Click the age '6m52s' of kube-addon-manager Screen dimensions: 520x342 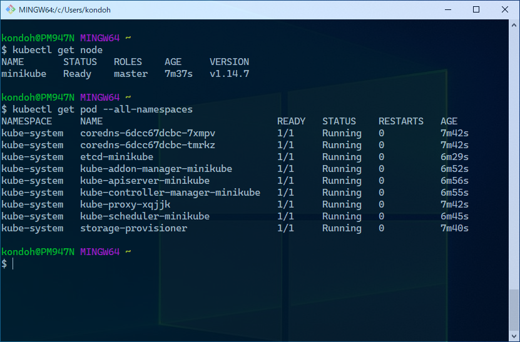(x=454, y=169)
